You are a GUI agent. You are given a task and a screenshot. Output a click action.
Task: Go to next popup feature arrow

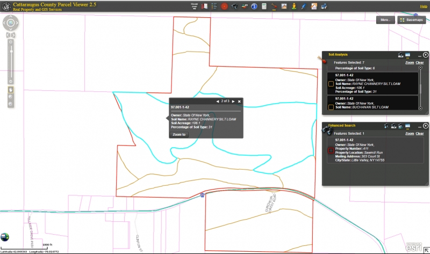(233, 101)
